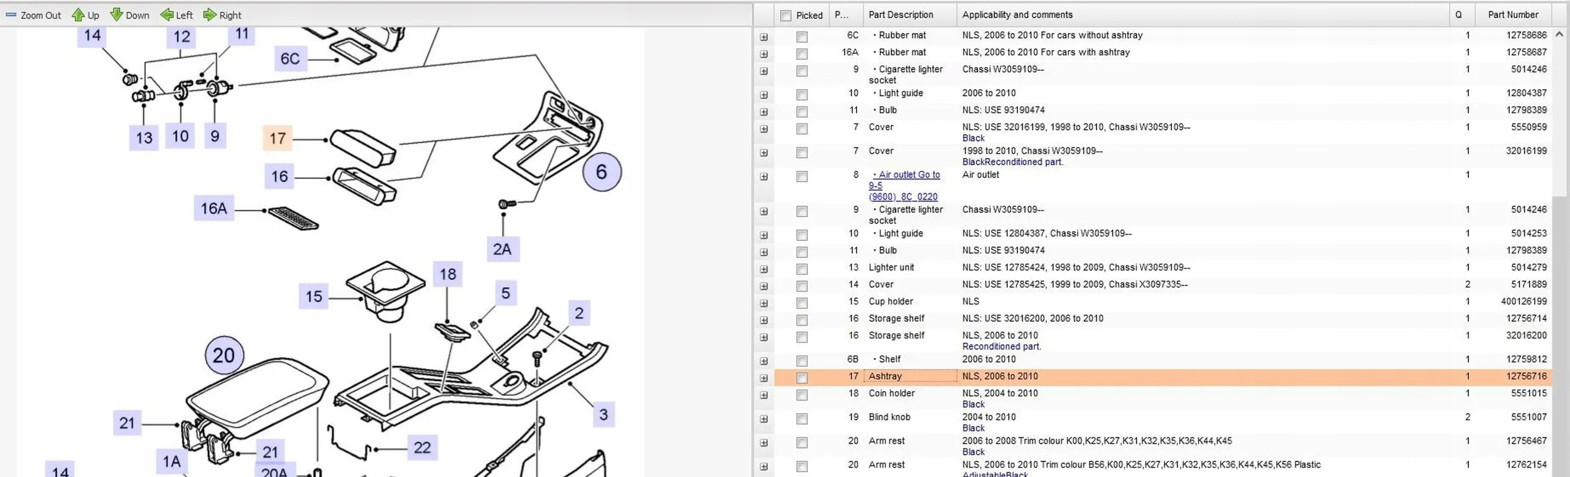Click callout 2A under the screw
Screen dimensions: 1570x477
(502, 249)
